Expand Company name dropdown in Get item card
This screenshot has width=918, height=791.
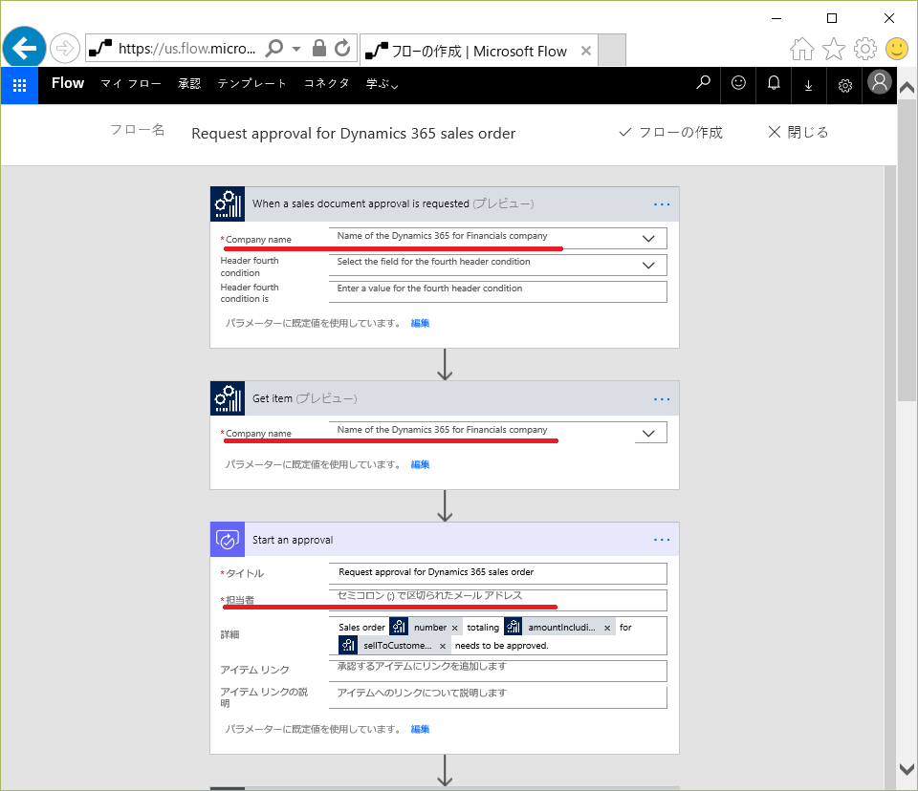648,434
